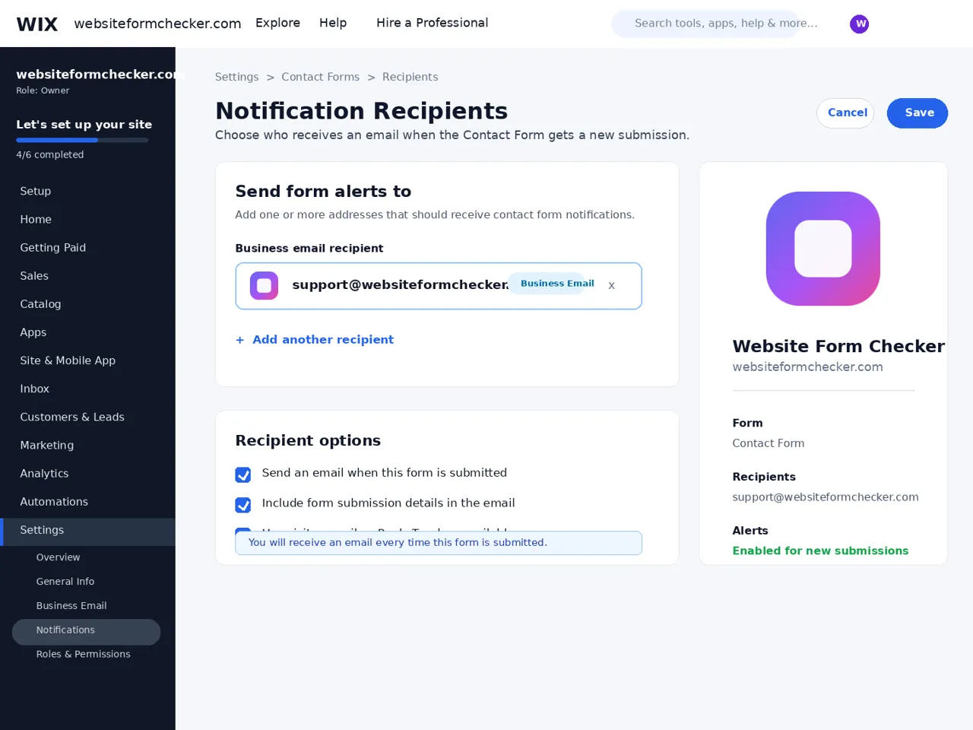The image size is (973, 730).
Task: Focus the Search tools, apps, help field
Action: pyautogui.click(x=705, y=24)
